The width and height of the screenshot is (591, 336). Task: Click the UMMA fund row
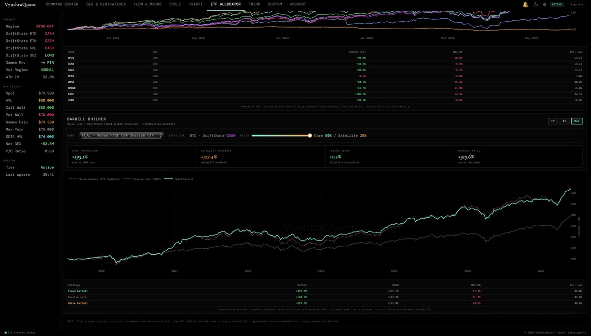coord(325,82)
